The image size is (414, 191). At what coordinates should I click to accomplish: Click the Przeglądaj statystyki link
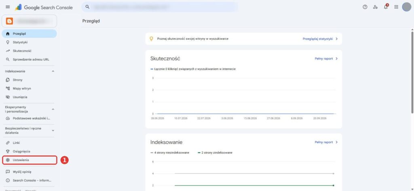click(318, 39)
